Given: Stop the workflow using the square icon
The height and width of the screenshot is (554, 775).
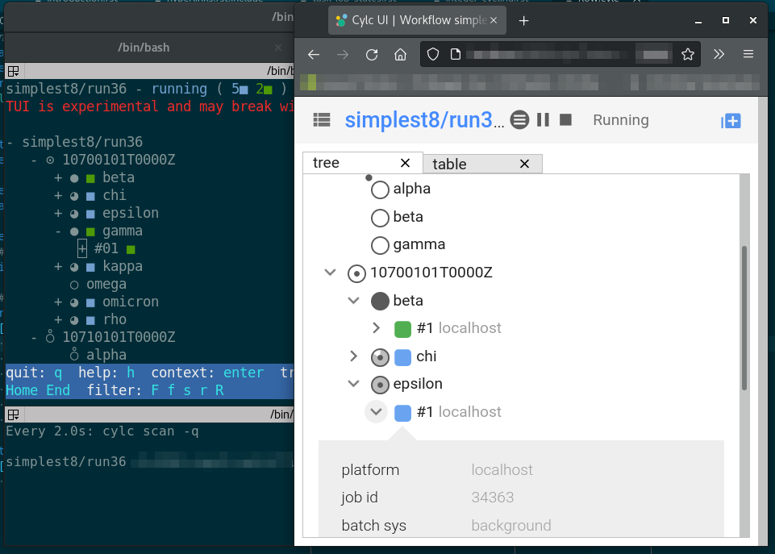Looking at the screenshot, I should pos(565,119).
